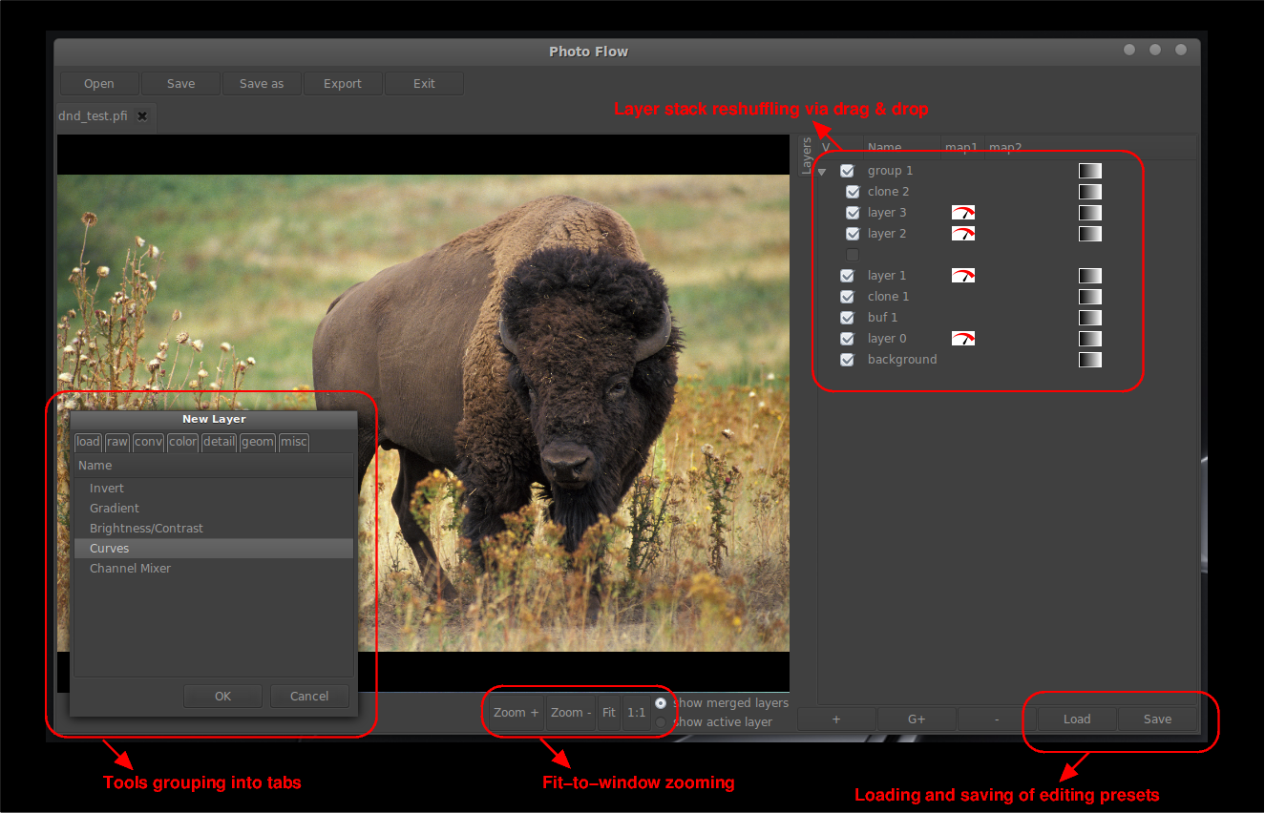This screenshot has width=1265, height=813.
Task: Collapse the group 1 tree
Action: pos(822,172)
